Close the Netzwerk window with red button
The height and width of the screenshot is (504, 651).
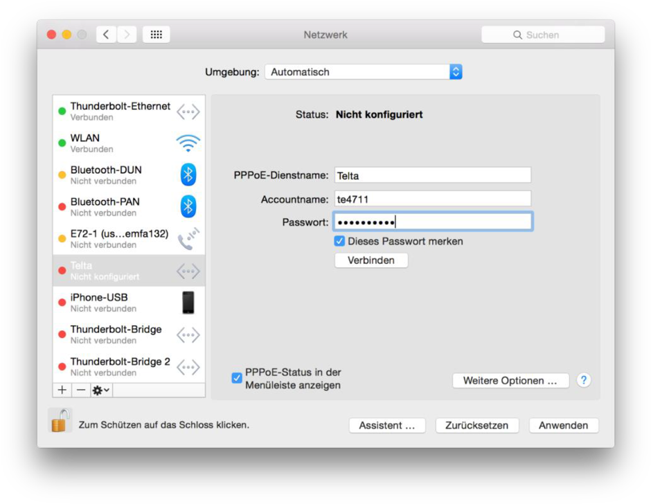(x=51, y=35)
